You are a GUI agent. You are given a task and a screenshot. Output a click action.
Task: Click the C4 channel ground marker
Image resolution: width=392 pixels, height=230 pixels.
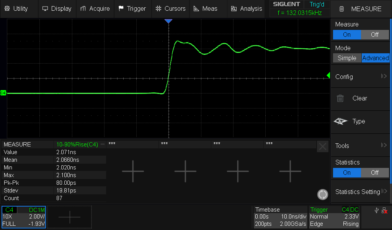3,93
